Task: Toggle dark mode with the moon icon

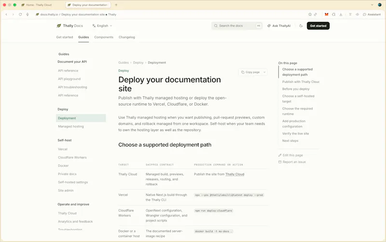Action: (x=301, y=26)
